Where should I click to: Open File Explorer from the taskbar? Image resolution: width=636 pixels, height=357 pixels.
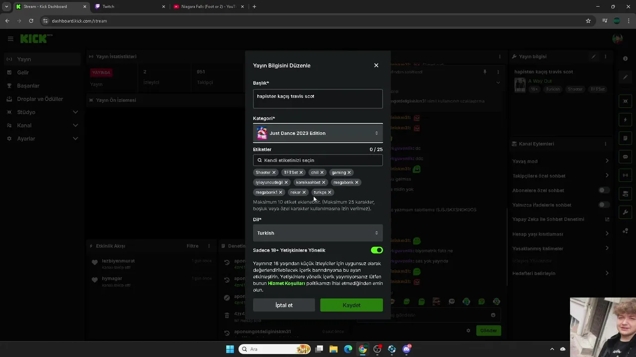point(333,349)
